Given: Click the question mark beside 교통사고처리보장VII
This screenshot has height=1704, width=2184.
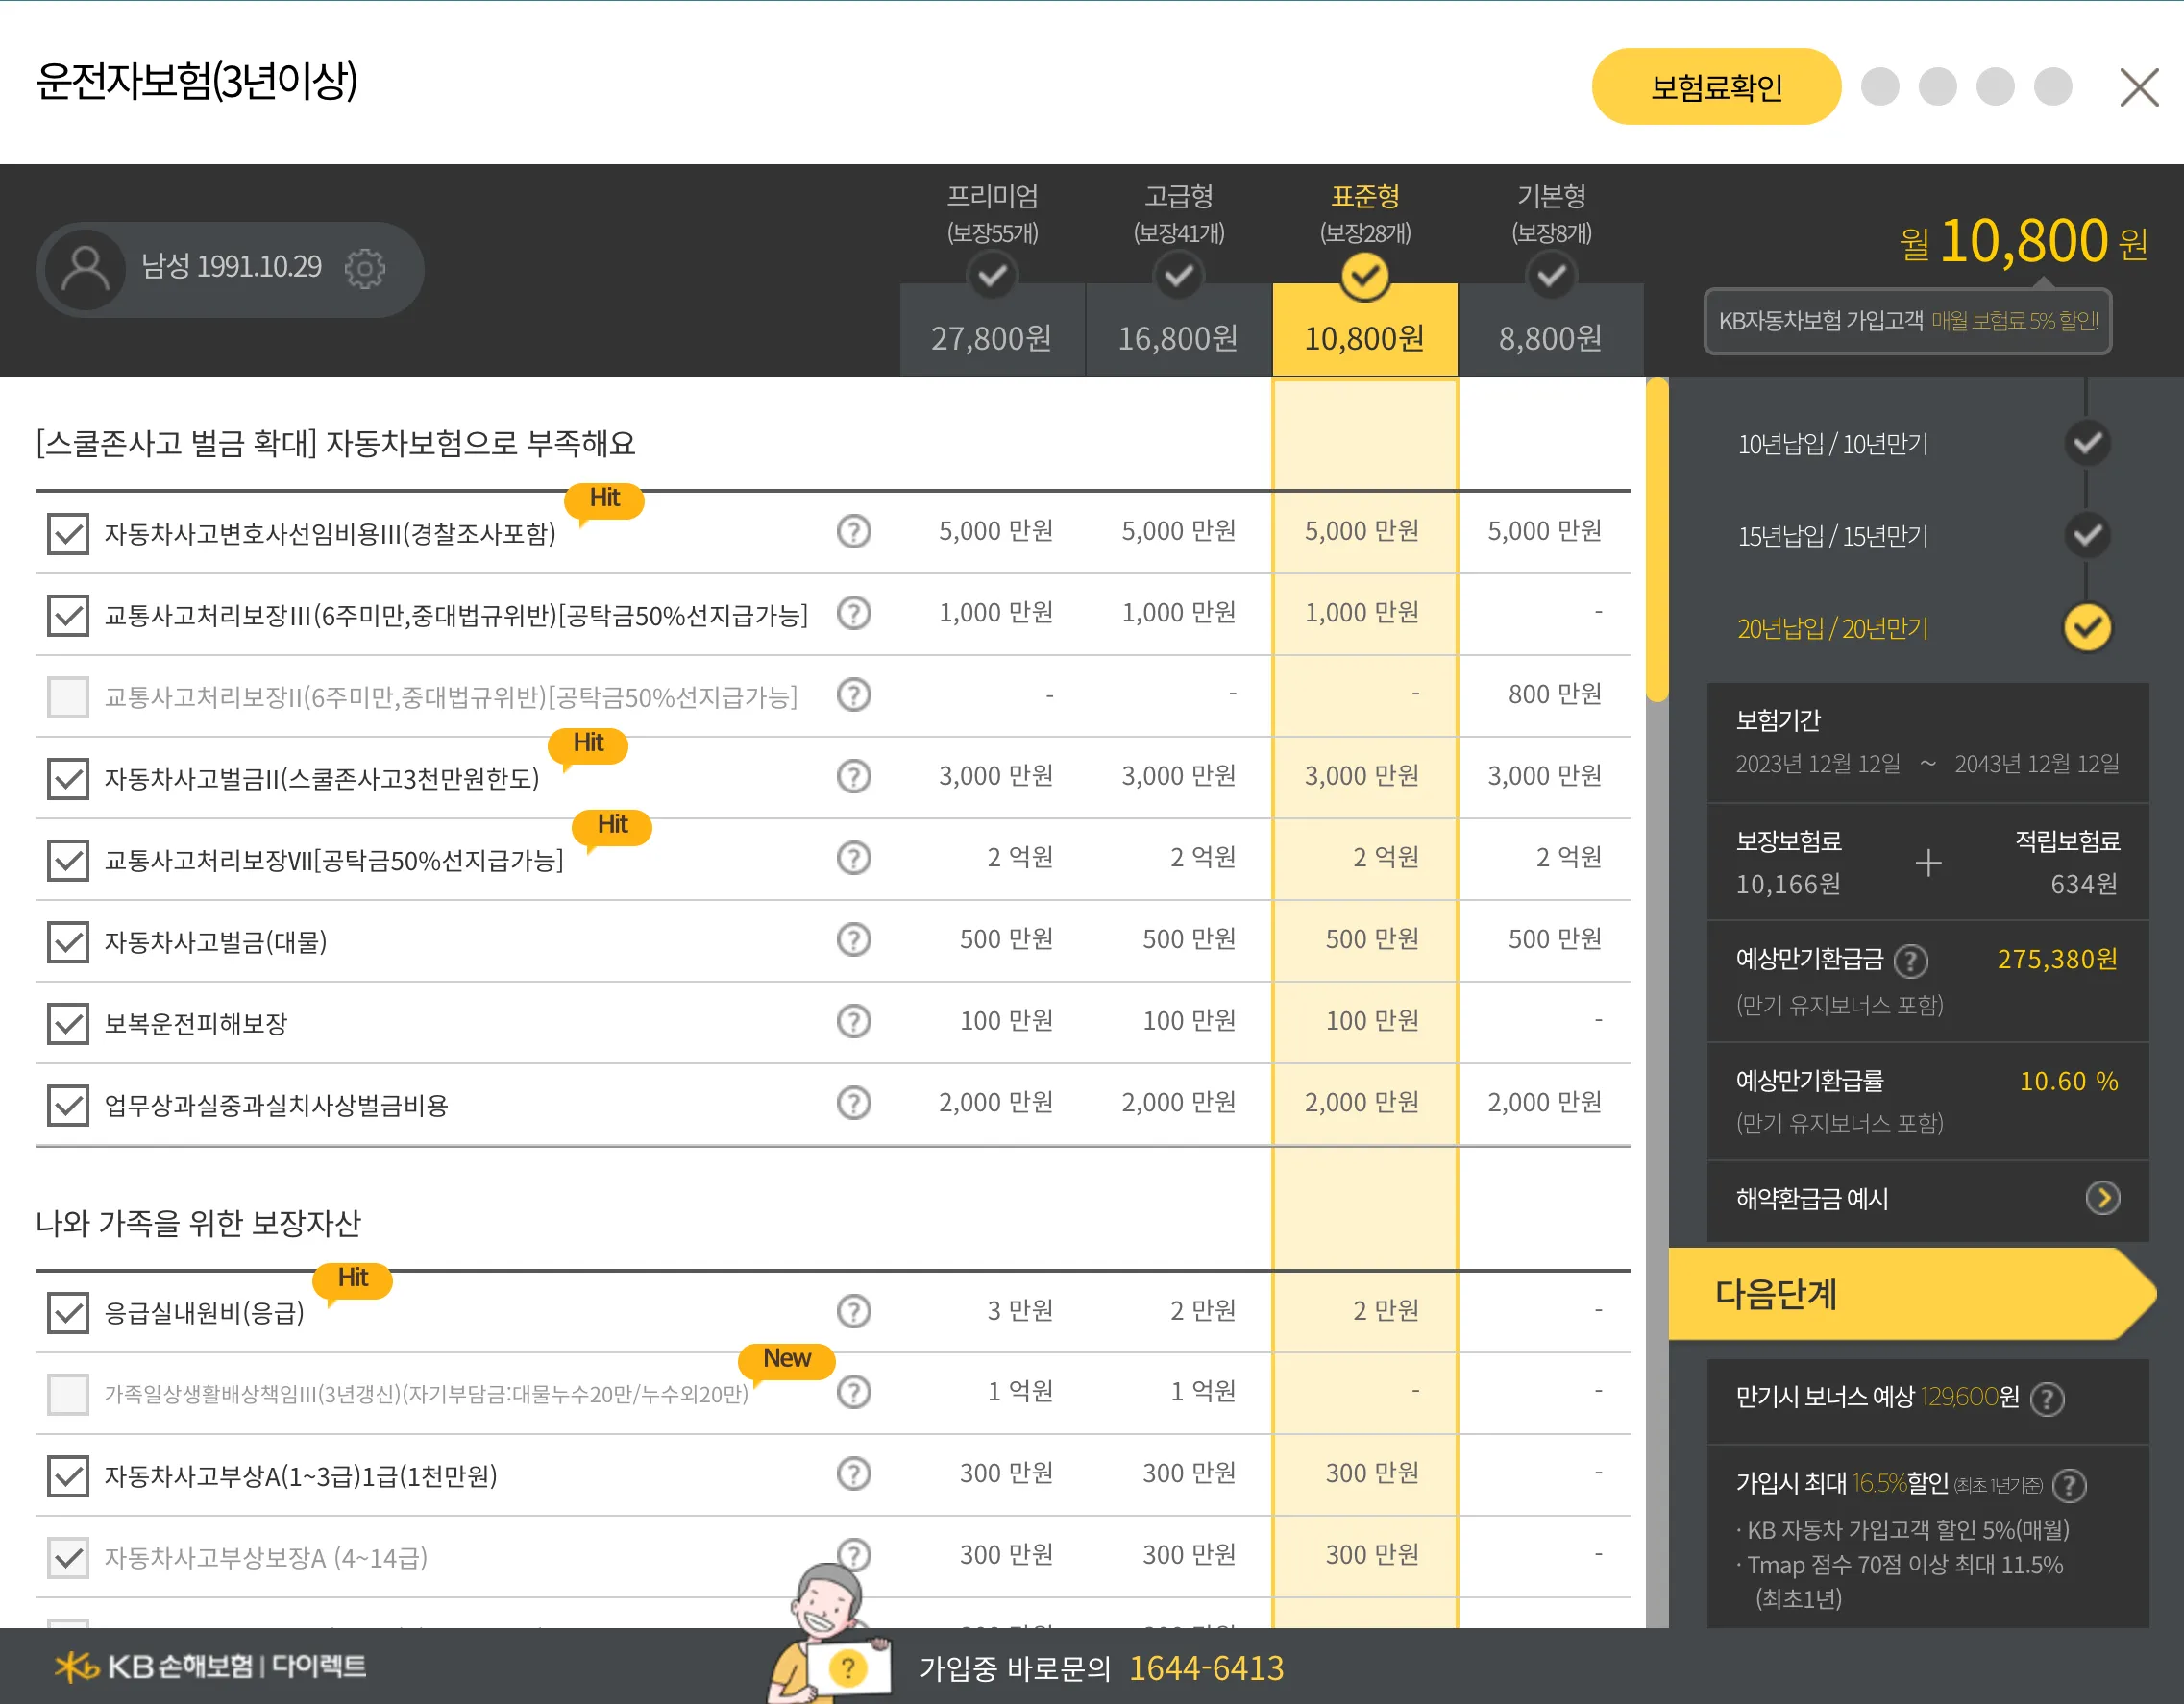Looking at the screenshot, I should pos(853,858).
